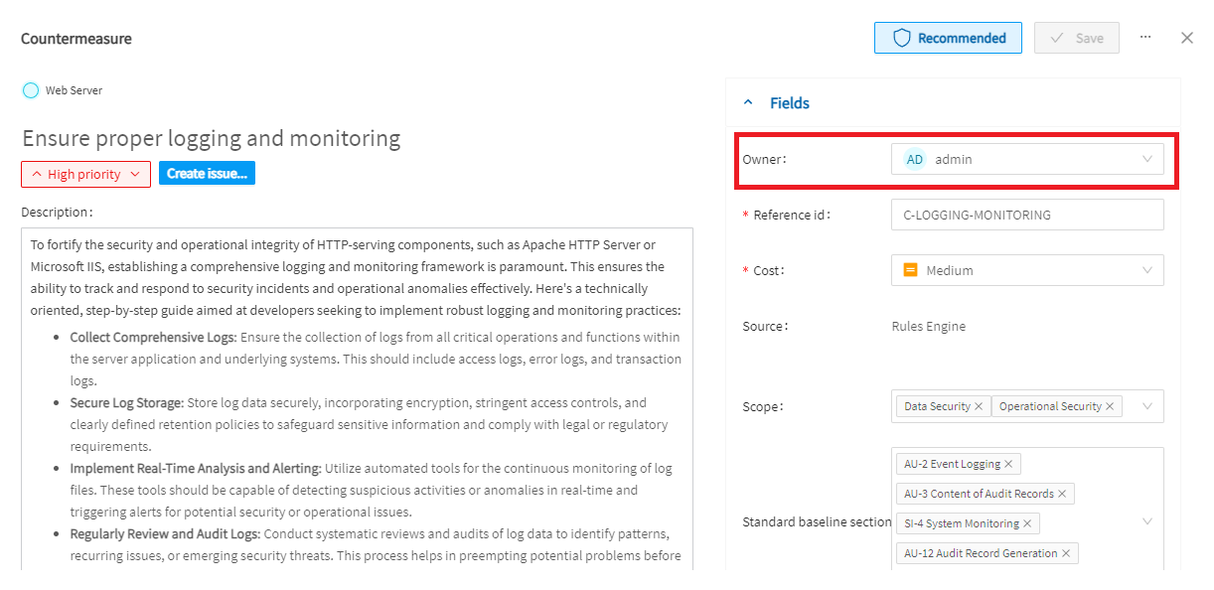Click the Reference id input field
The width and height of the screenshot is (1214, 590).
[1027, 215]
